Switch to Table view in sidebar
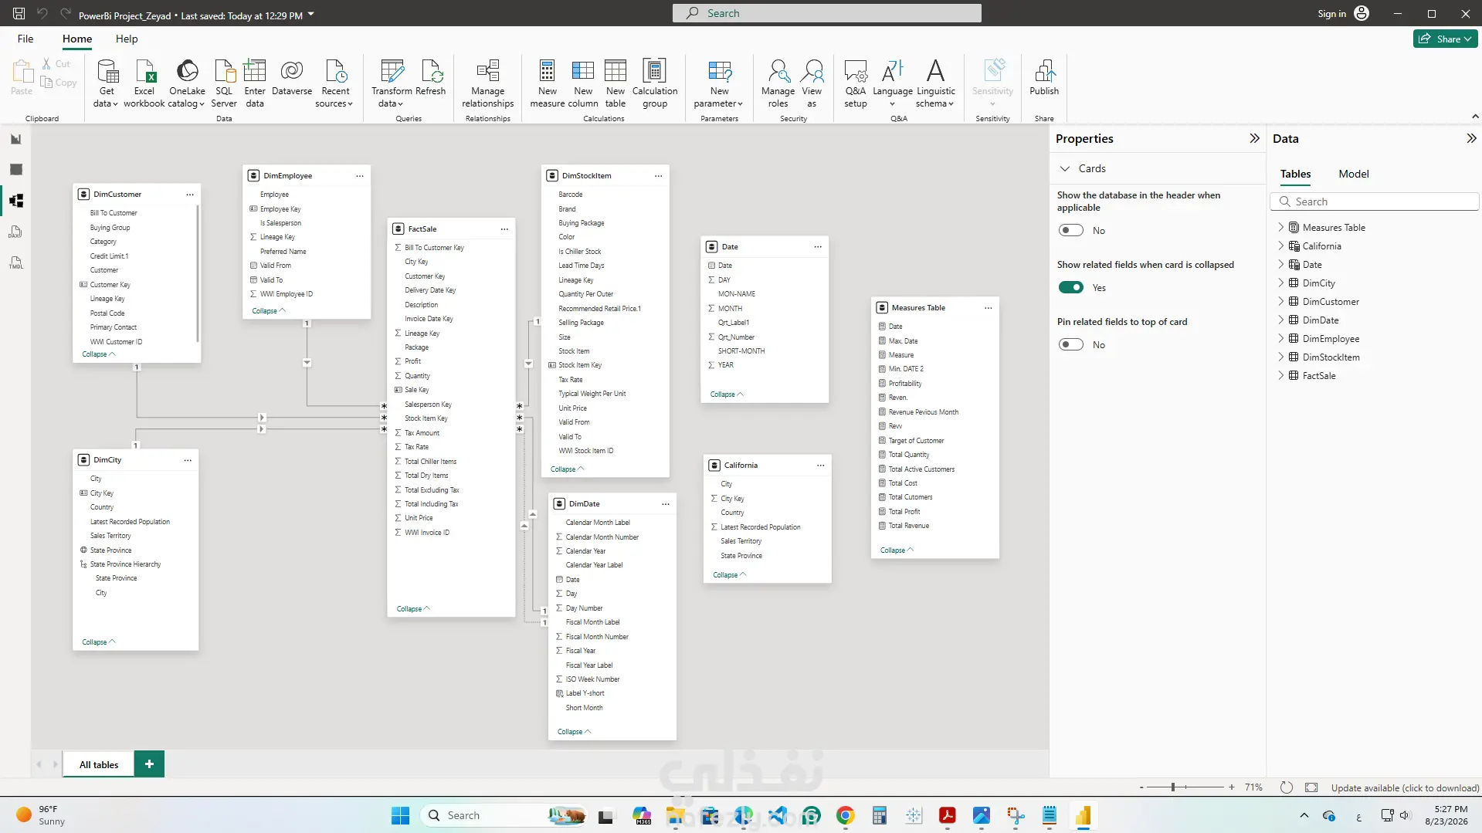The image size is (1482, 833). (x=16, y=170)
